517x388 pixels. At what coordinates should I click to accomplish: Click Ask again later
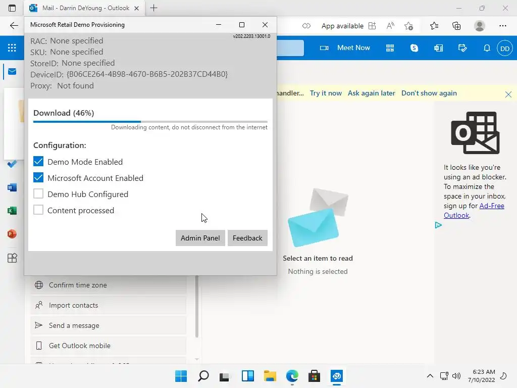tap(371, 93)
